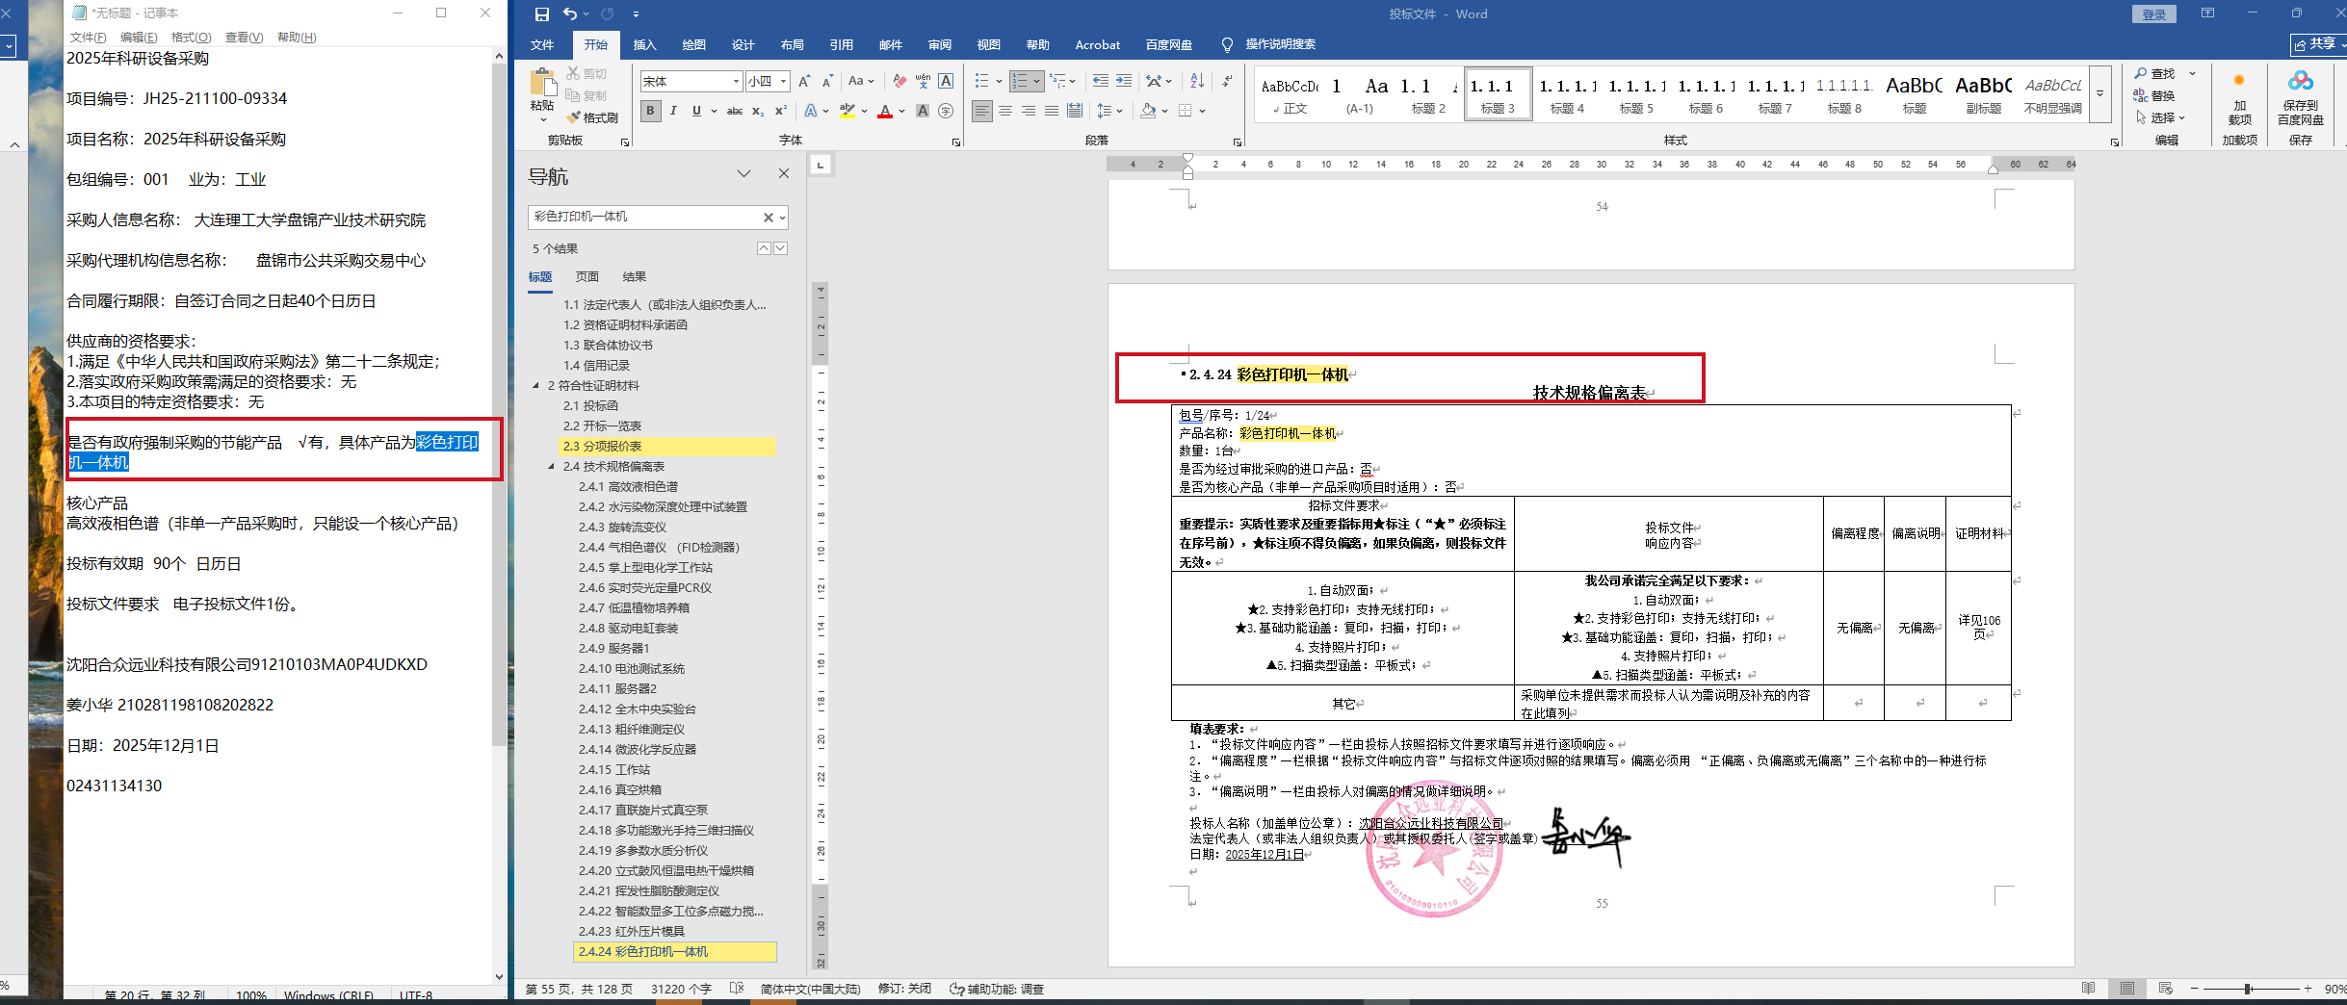Image resolution: width=2347 pixels, height=1005 pixels.
Task: Toggle Italic formatting button
Action: (673, 111)
